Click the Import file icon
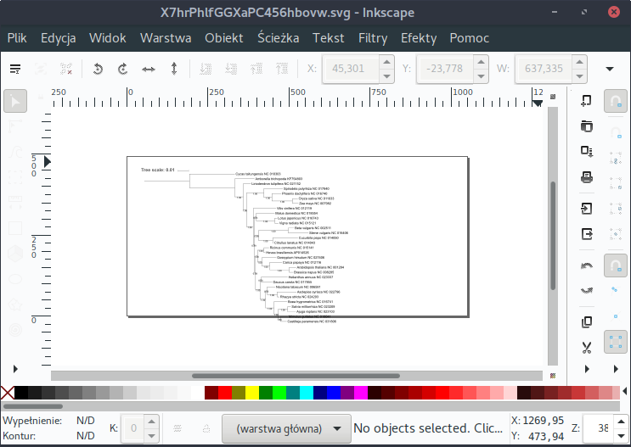Screen dimensions: 631x447 (x=586, y=207)
